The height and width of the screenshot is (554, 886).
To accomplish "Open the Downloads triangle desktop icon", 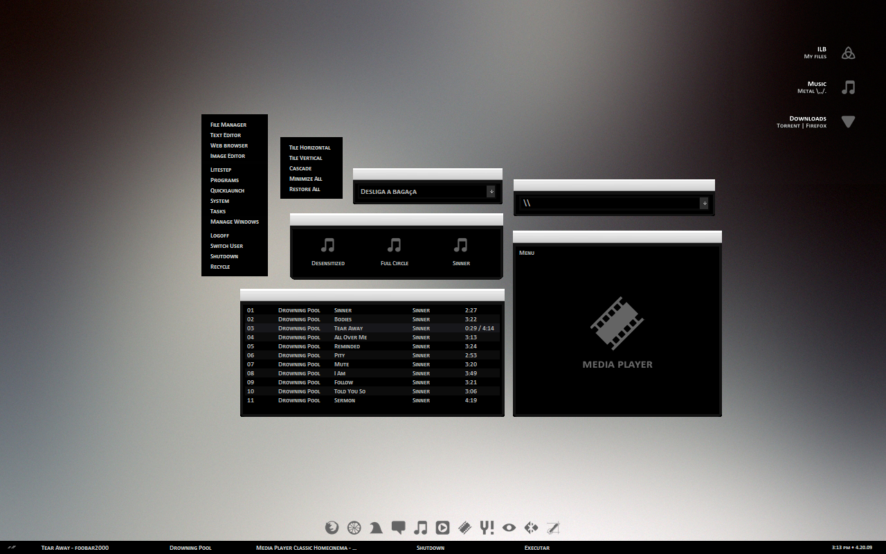I will tap(848, 122).
